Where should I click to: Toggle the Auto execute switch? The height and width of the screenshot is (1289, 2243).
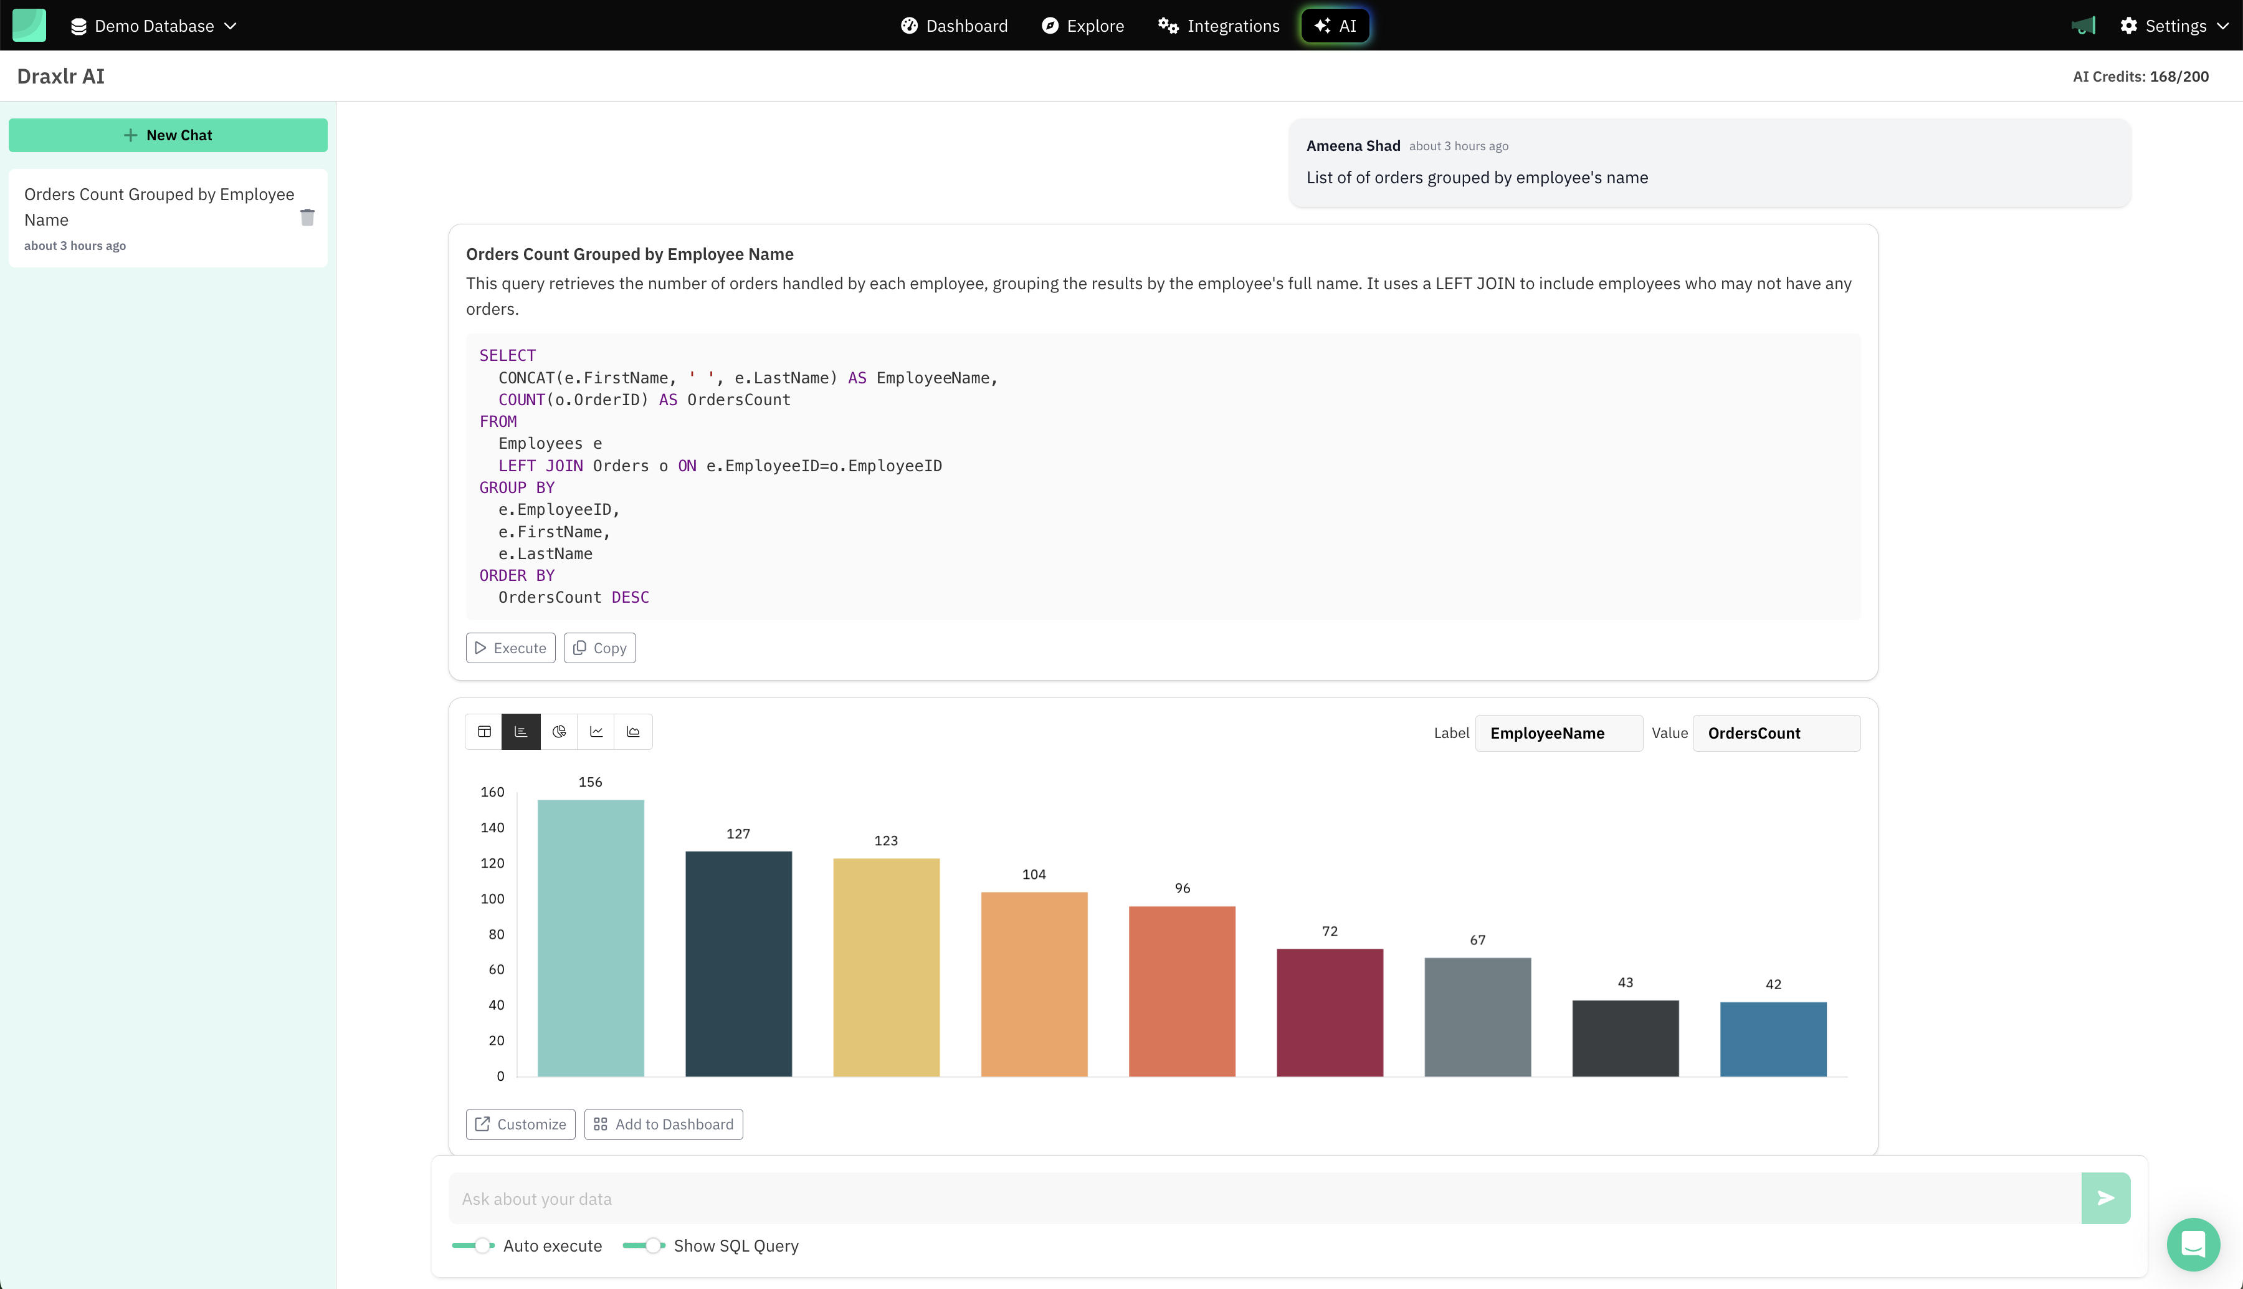[x=474, y=1245]
